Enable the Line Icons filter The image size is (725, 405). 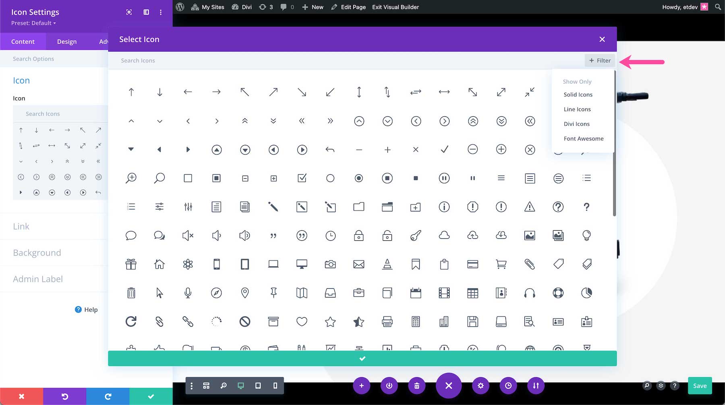click(577, 109)
